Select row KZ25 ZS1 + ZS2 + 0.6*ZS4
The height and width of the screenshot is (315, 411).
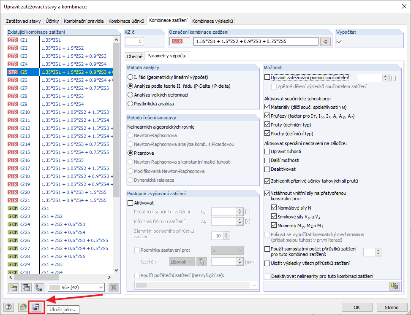click(60, 232)
